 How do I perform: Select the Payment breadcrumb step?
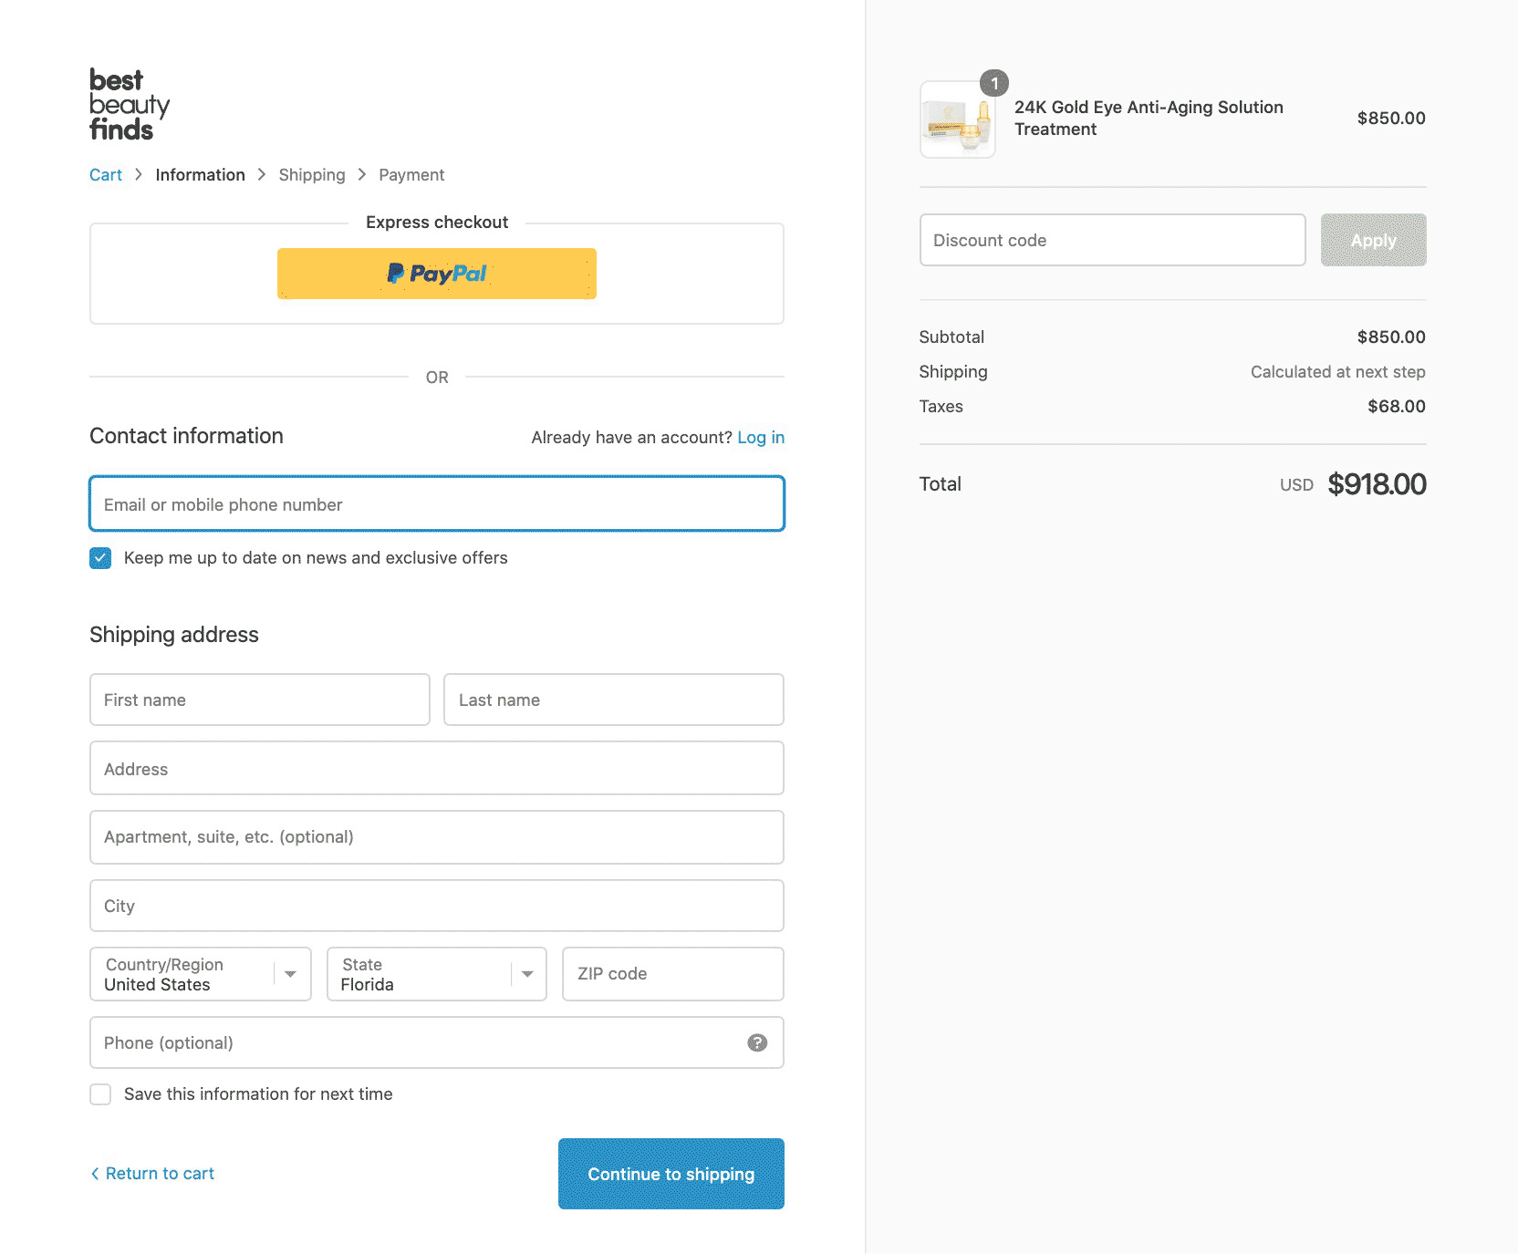[x=411, y=175]
